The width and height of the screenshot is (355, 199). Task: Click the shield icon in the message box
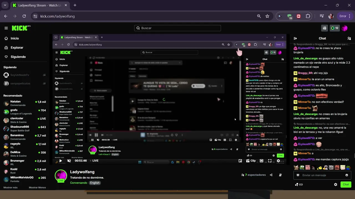298,175
